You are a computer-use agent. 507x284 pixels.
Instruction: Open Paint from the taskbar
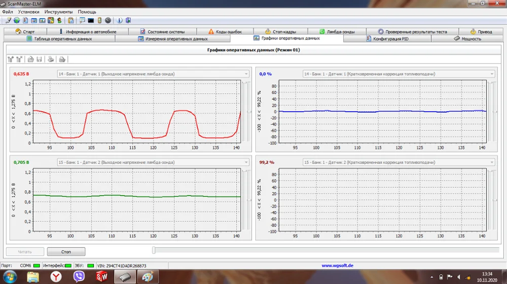coord(148,276)
